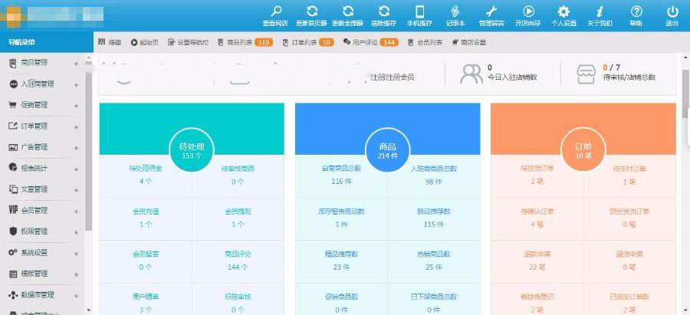Open the 商品评论 144个 link
The image size is (690, 315).
238,254
